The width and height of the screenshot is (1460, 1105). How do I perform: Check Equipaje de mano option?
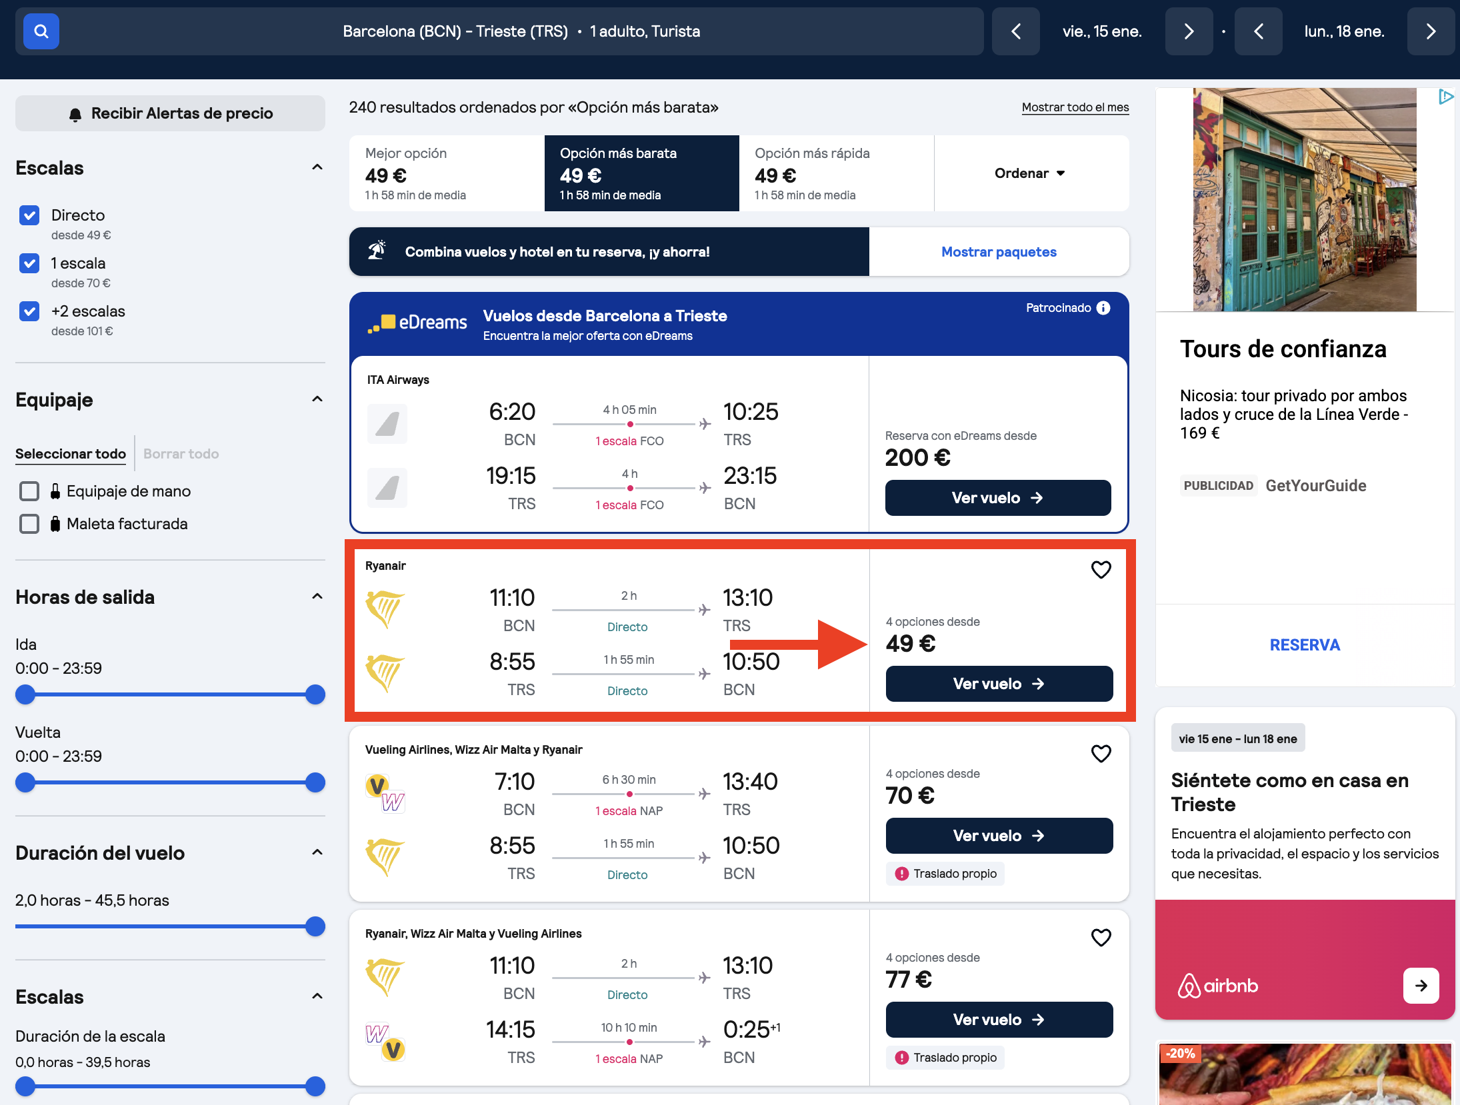29,491
